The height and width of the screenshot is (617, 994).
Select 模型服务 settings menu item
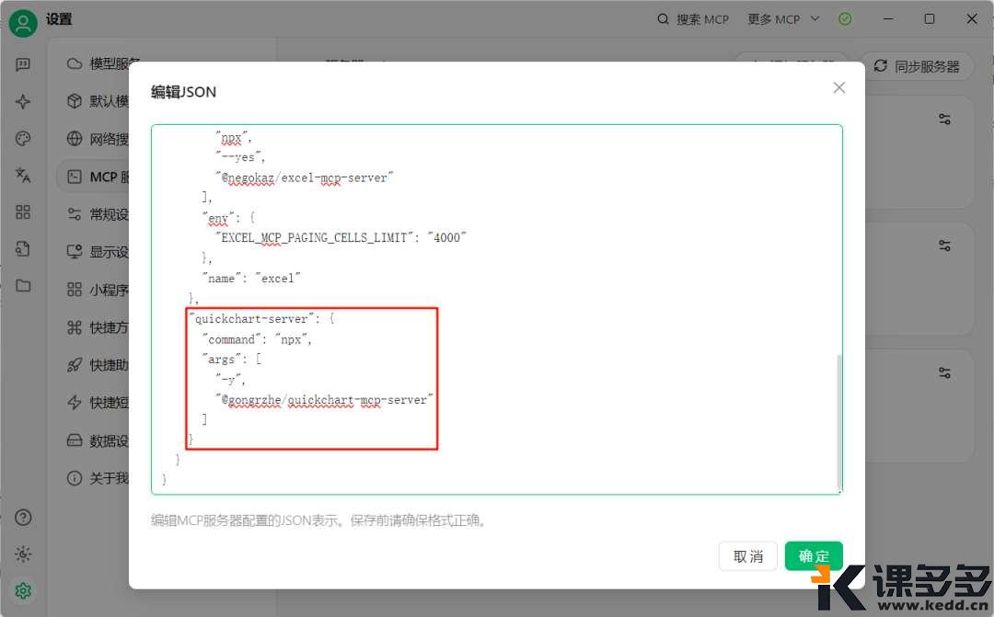click(97, 63)
